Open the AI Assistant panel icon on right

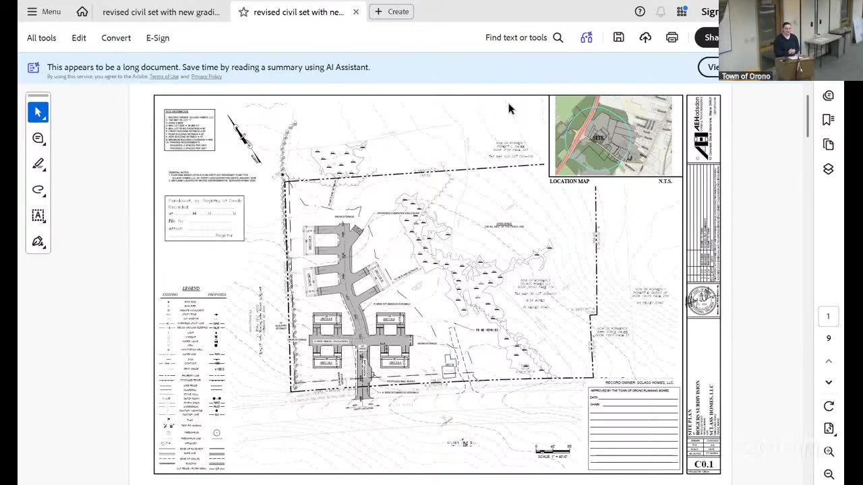coord(829,96)
